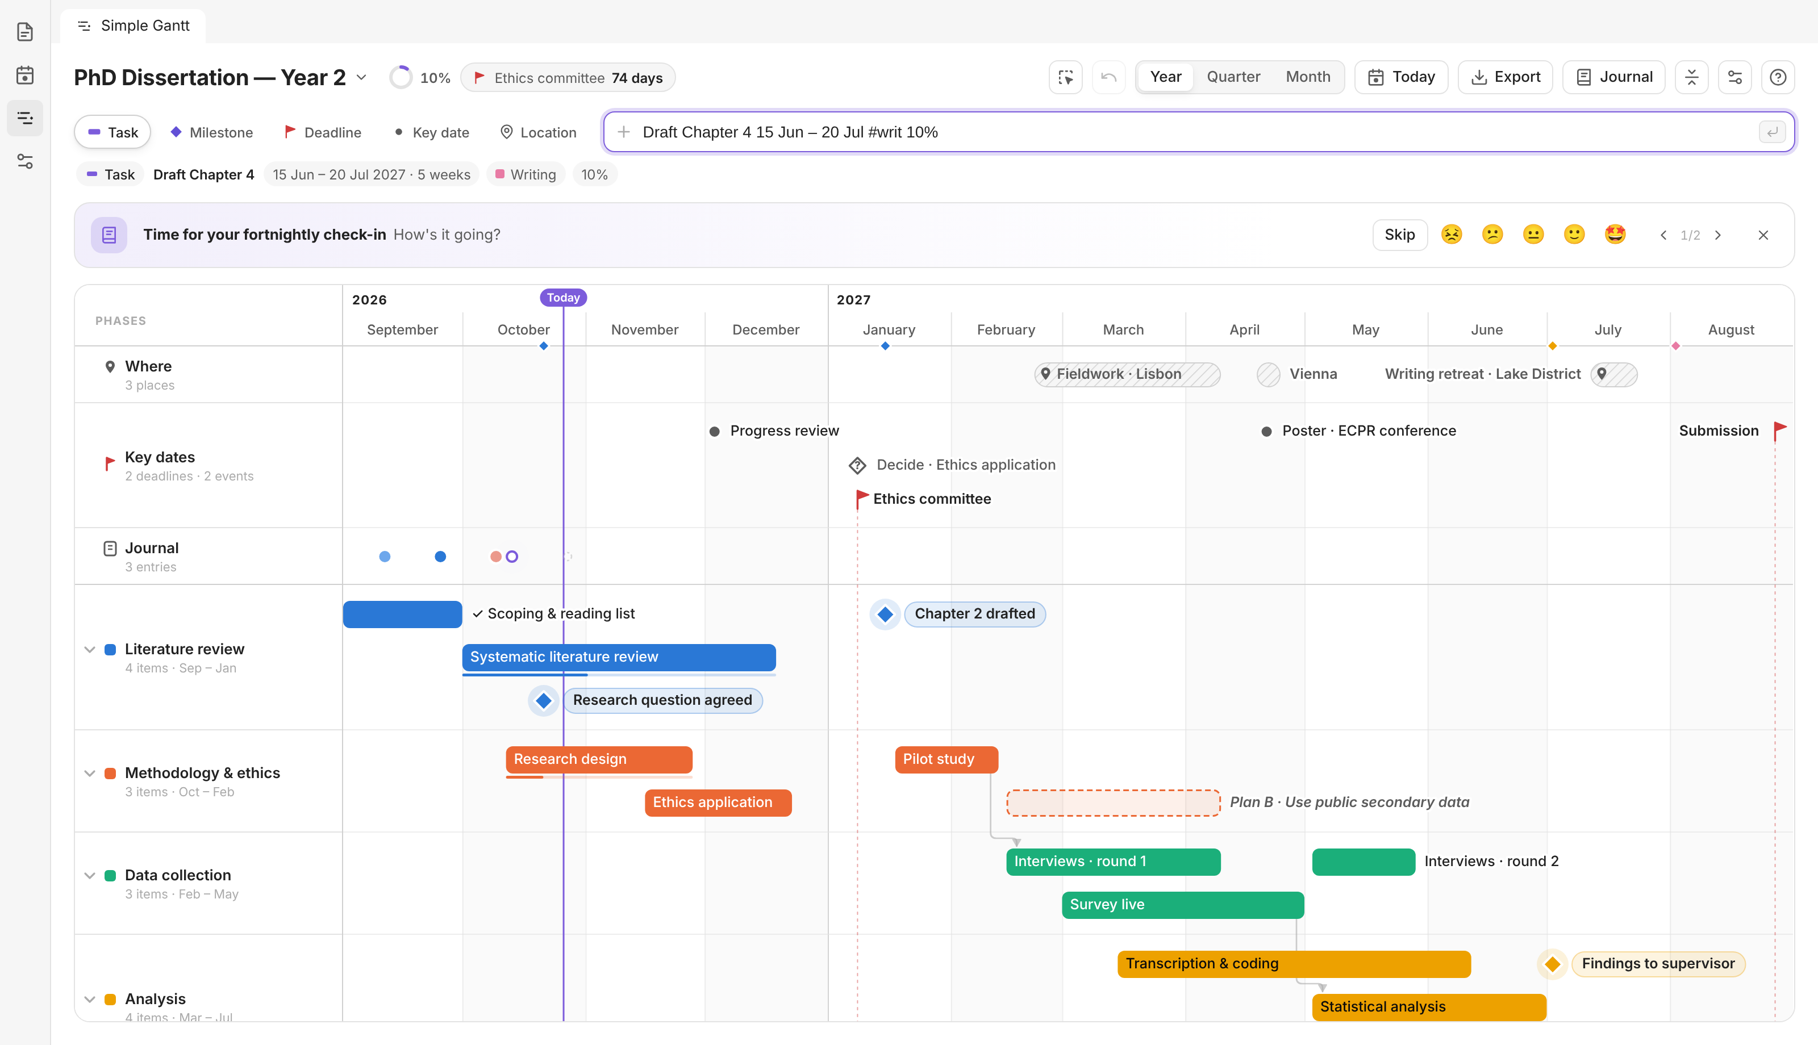Screen dimensions: 1818x1045
Task: Click the Systematic literature review progress bar
Action: [619, 675]
